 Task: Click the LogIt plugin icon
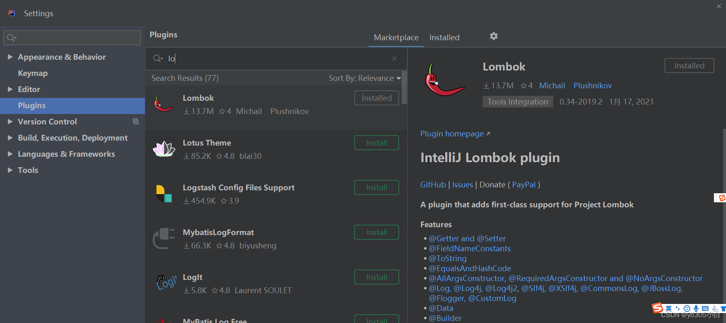coord(166,282)
